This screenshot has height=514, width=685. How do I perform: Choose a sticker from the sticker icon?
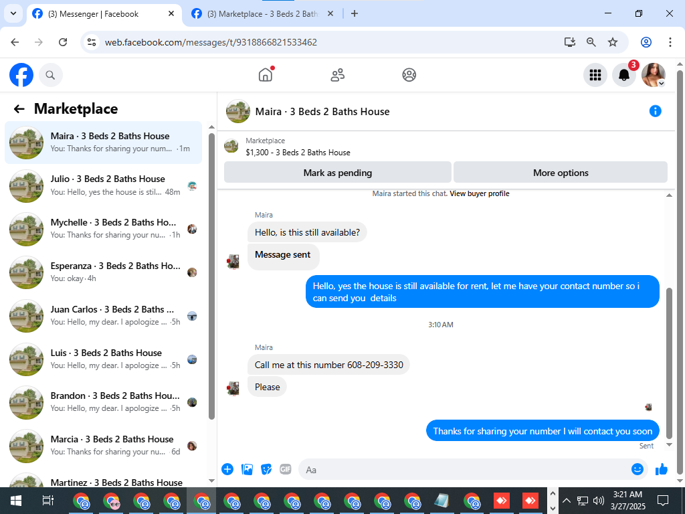point(266,469)
